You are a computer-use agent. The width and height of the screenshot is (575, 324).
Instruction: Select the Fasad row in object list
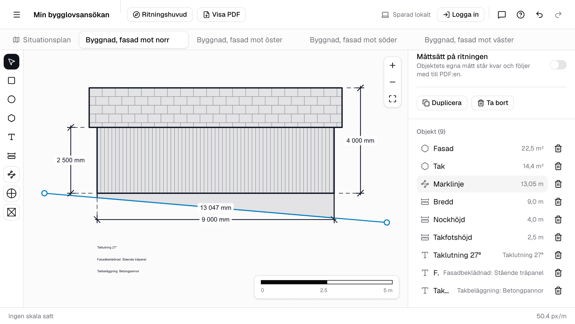pos(482,148)
